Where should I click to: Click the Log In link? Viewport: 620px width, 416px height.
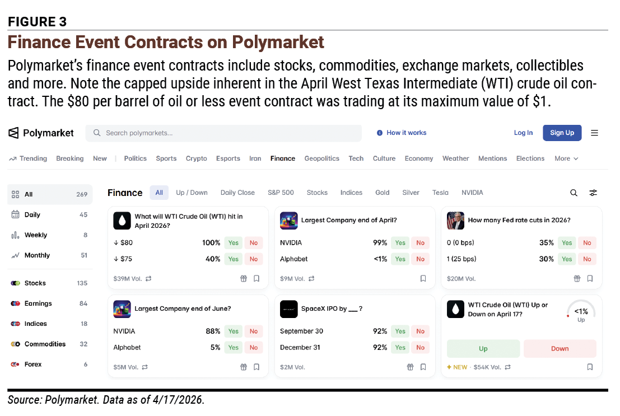[523, 133]
